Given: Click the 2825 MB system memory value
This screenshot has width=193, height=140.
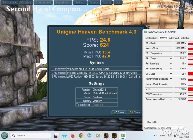Looking at the screenshot, I should point(180,99).
